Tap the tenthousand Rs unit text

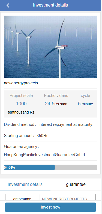pyautogui.click(x=21, y=112)
